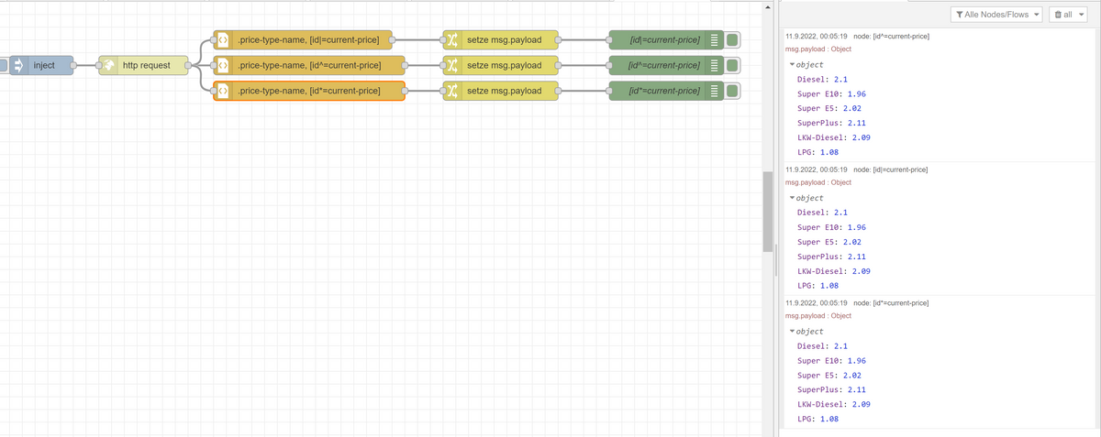Collapse object in [id|=current-price] debug message

pyautogui.click(x=793, y=198)
